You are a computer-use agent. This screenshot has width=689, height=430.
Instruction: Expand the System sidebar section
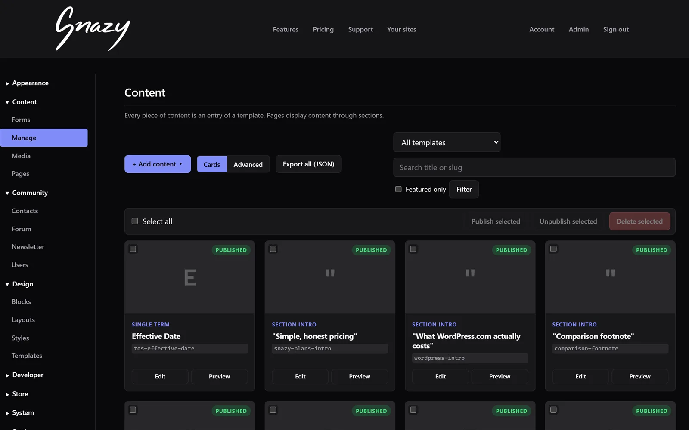click(x=20, y=413)
